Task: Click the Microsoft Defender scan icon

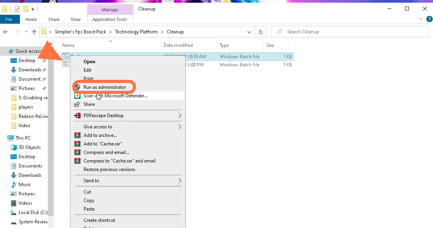Action: (77, 96)
